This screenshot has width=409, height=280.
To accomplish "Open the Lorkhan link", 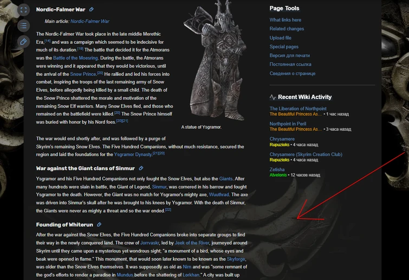I will pos(191,275).
